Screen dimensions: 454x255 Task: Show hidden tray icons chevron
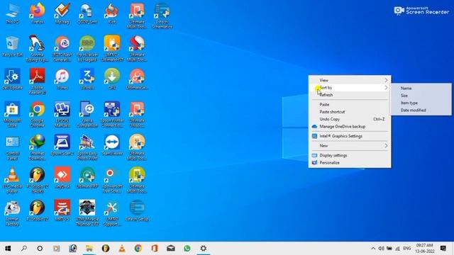coord(373,249)
